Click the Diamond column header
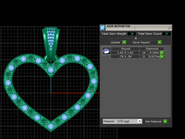 point(152,49)
